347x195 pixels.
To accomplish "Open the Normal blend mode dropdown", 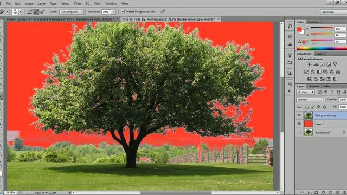I will [x=311, y=100].
